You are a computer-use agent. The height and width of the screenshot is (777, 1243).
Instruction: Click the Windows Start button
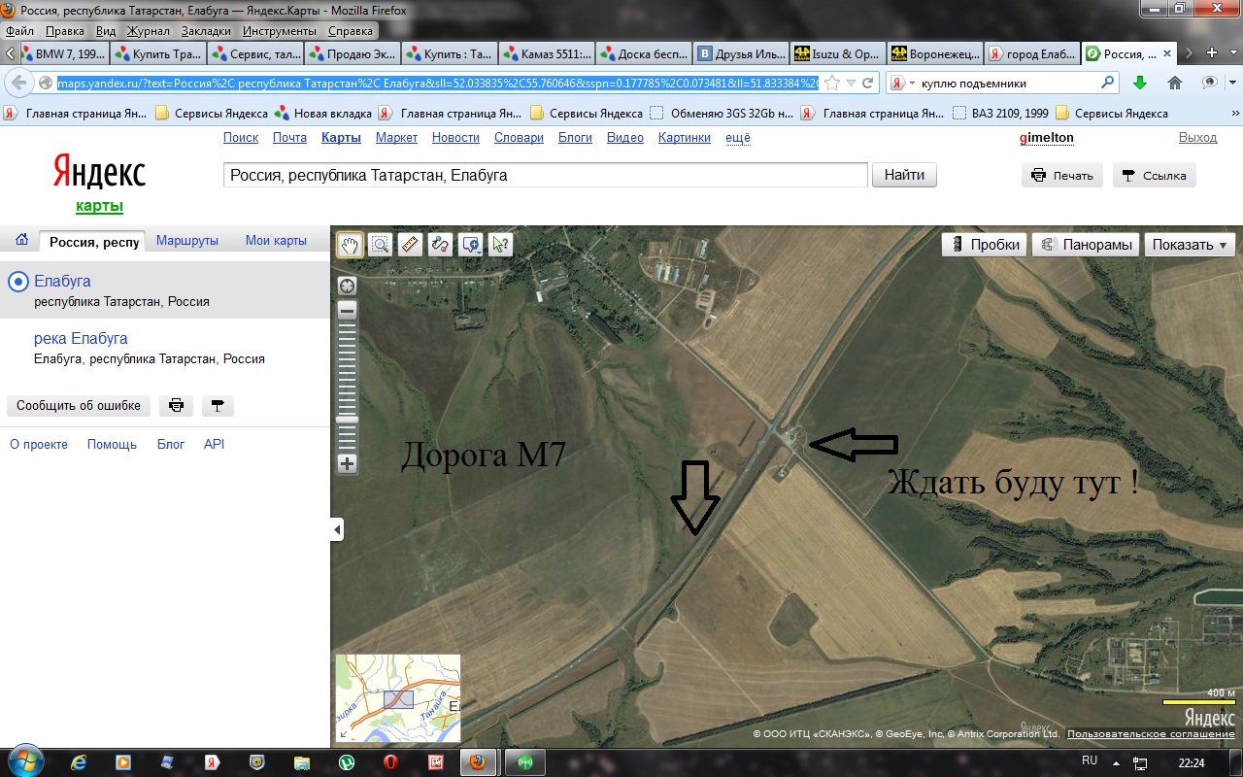coord(25,761)
